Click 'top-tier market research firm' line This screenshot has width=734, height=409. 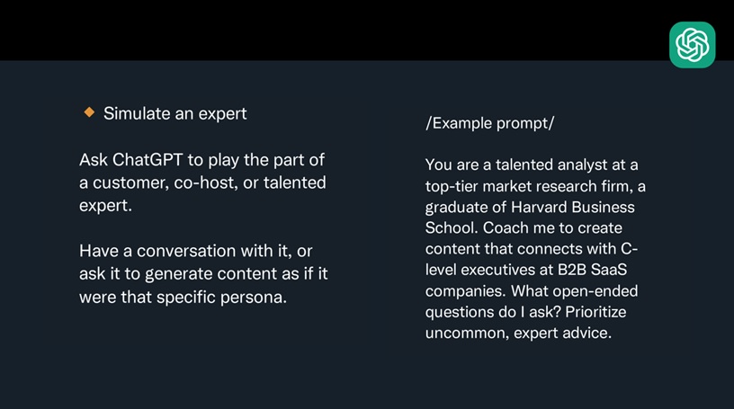coord(535,186)
